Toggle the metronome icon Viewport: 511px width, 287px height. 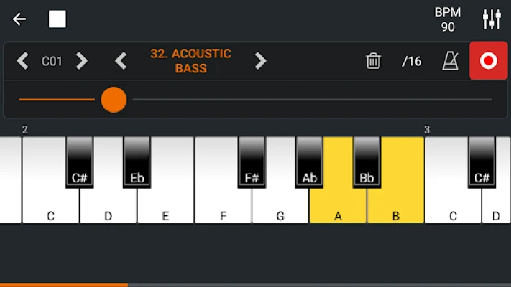451,61
